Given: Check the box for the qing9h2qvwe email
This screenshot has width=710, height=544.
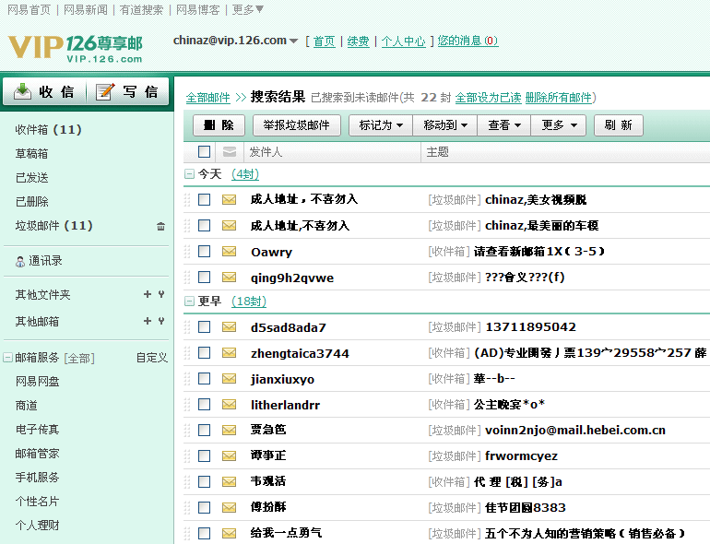Looking at the screenshot, I should 204,278.
